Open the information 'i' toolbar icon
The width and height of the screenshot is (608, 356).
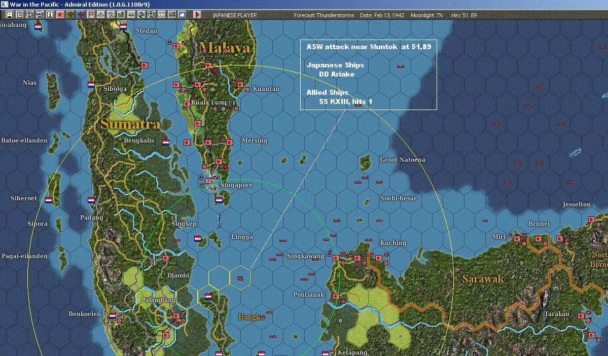pos(50,15)
